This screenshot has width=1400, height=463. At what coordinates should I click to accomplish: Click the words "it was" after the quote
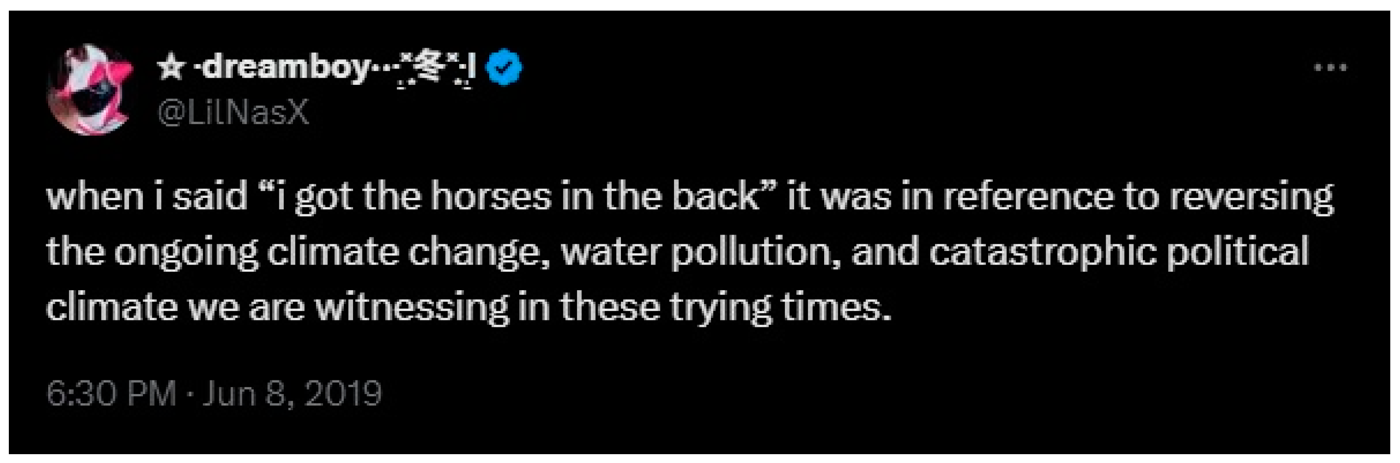point(839,197)
